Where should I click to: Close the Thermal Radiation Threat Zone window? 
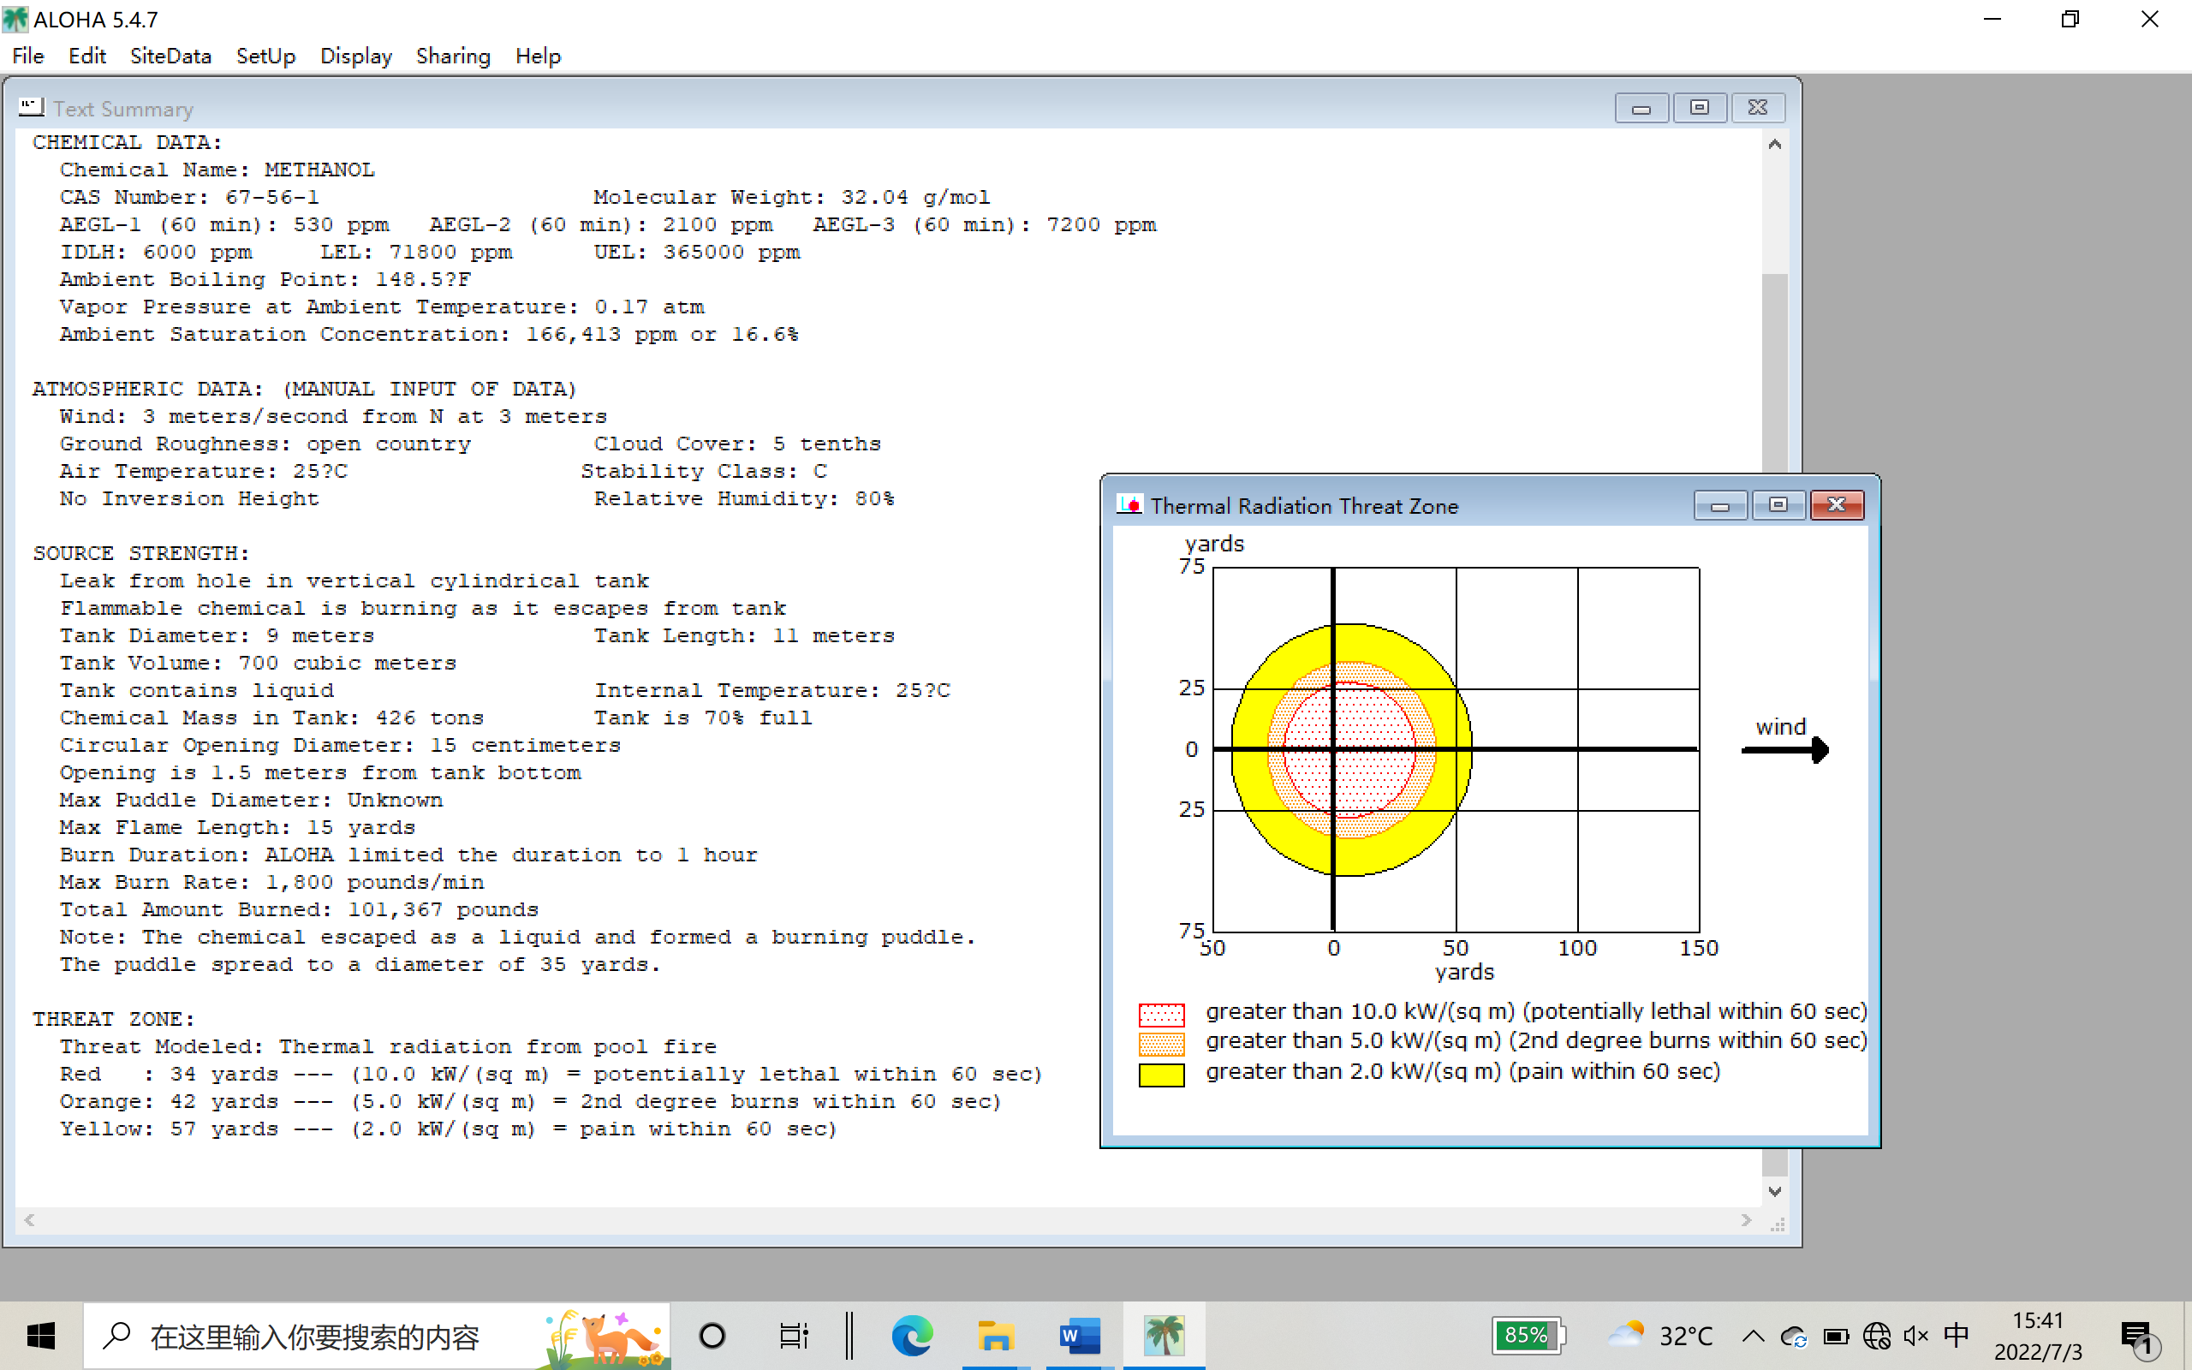tap(1836, 504)
